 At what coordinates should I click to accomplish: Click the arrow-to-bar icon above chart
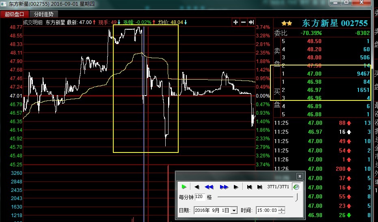point(251,22)
